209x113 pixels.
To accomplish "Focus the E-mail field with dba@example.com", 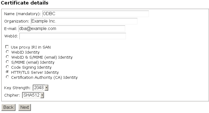I will pyautogui.click(x=72, y=29).
